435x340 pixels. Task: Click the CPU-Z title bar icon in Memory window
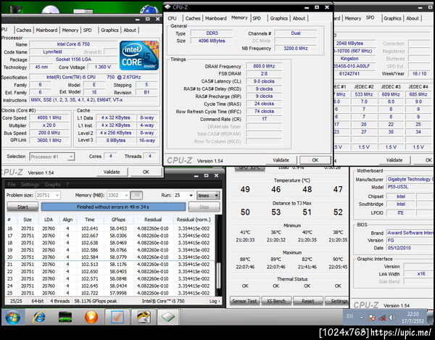pyautogui.click(x=167, y=7)
